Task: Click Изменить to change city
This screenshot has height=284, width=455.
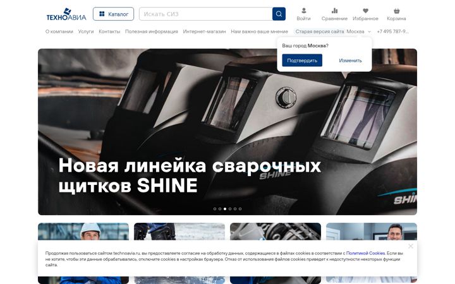Action: (350, 61)
